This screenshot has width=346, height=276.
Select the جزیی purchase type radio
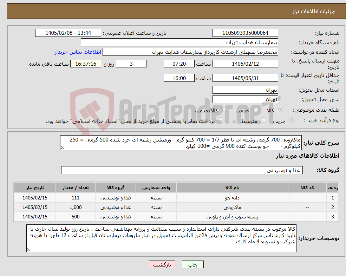(x=292, y=120)
